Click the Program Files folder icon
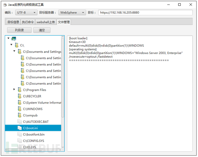The height and width of the screenshot is (157, 198). (x=20, y=90)
